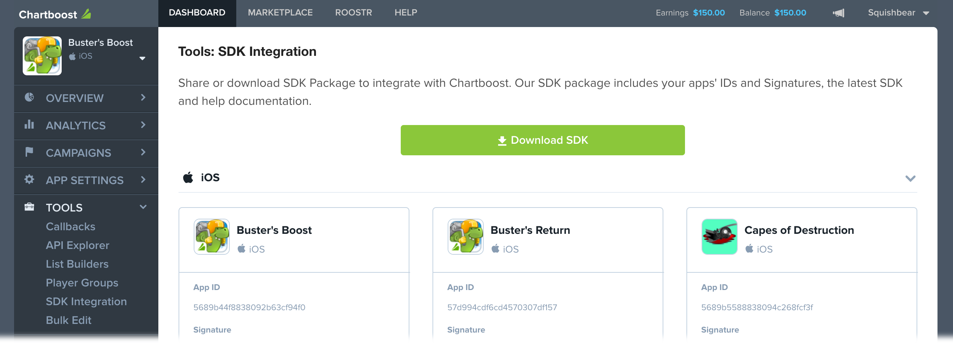Click Buster's Boost sidebar app thumbnail
Screen dimensions: 953x343
tap(42, 56)
